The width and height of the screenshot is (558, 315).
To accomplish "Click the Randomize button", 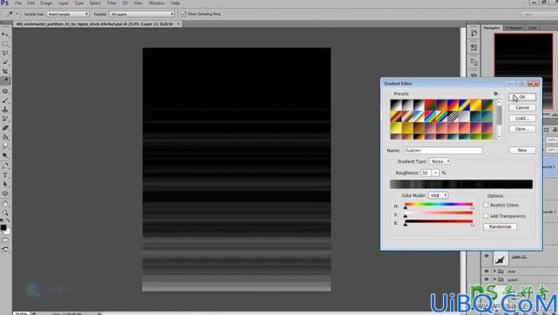I will coord(500,226).
